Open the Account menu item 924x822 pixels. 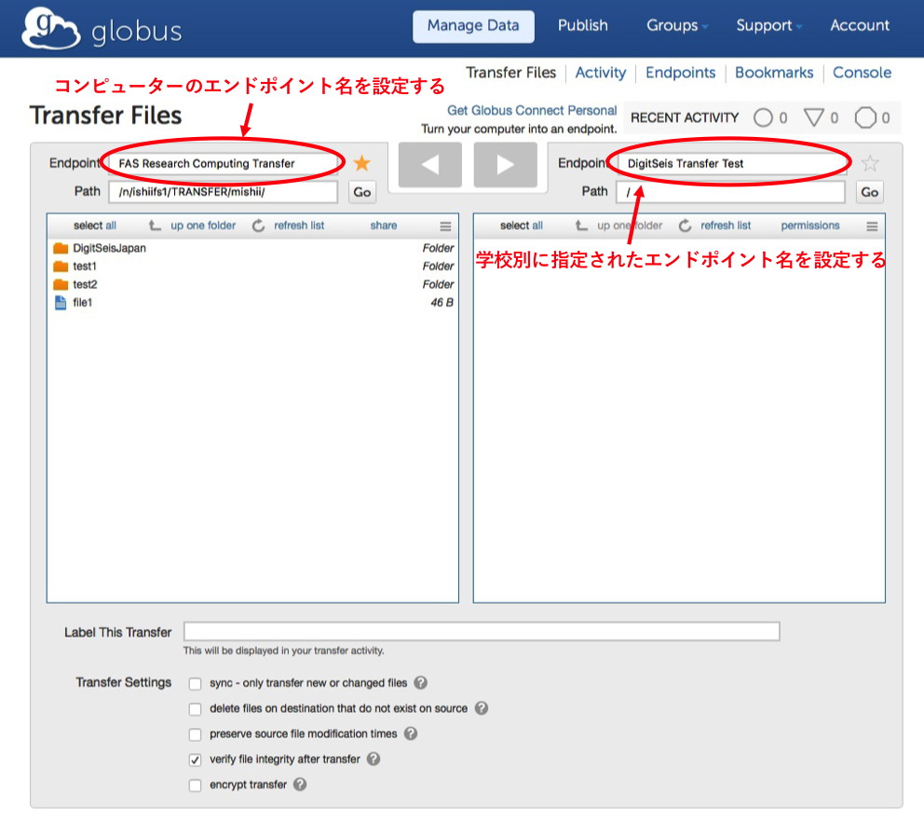860,25
